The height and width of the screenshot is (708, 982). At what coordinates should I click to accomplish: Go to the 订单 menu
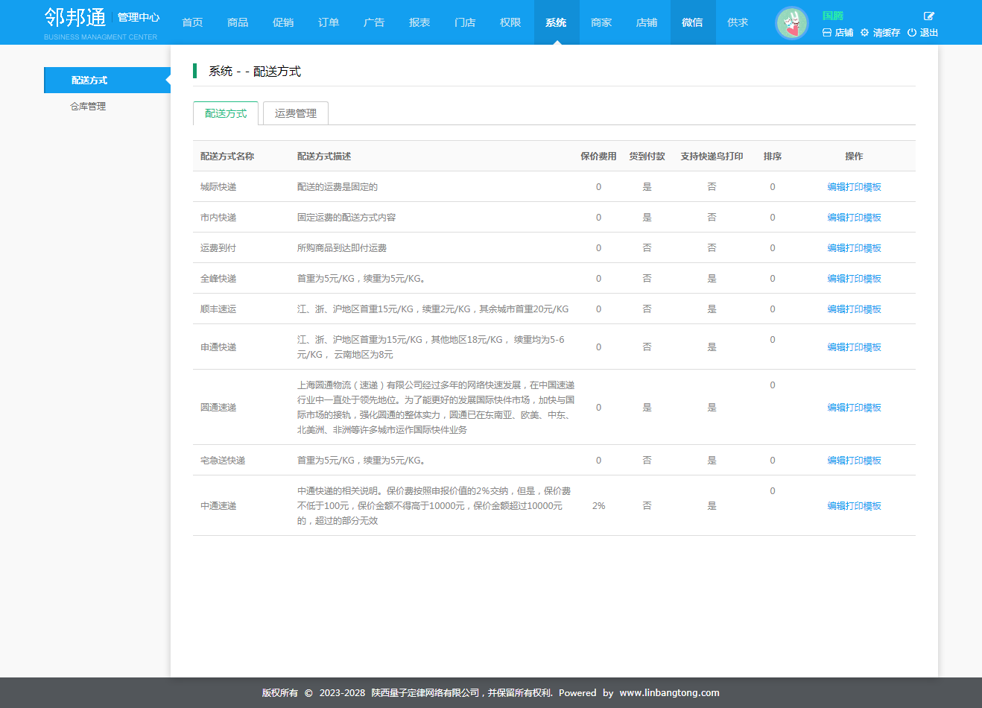pos(329,22)
